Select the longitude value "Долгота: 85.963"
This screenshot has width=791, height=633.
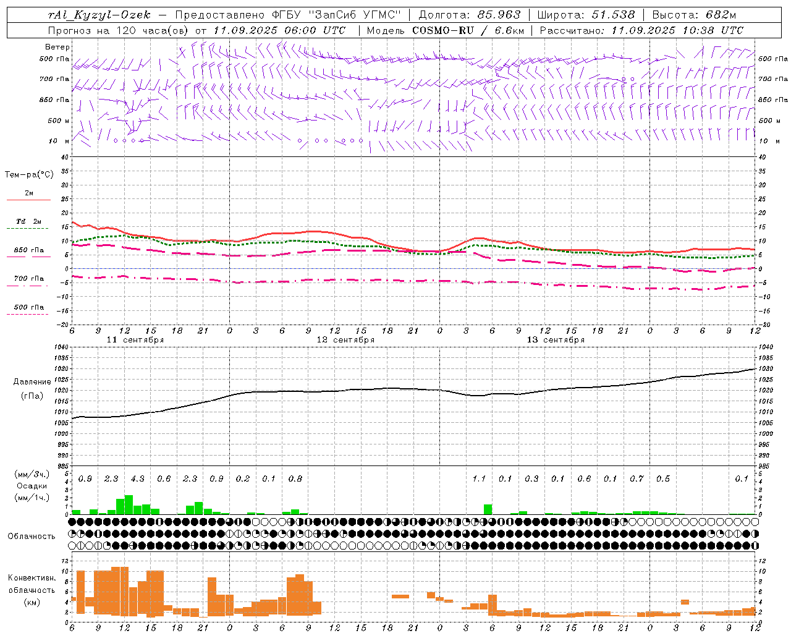[470, 15]
